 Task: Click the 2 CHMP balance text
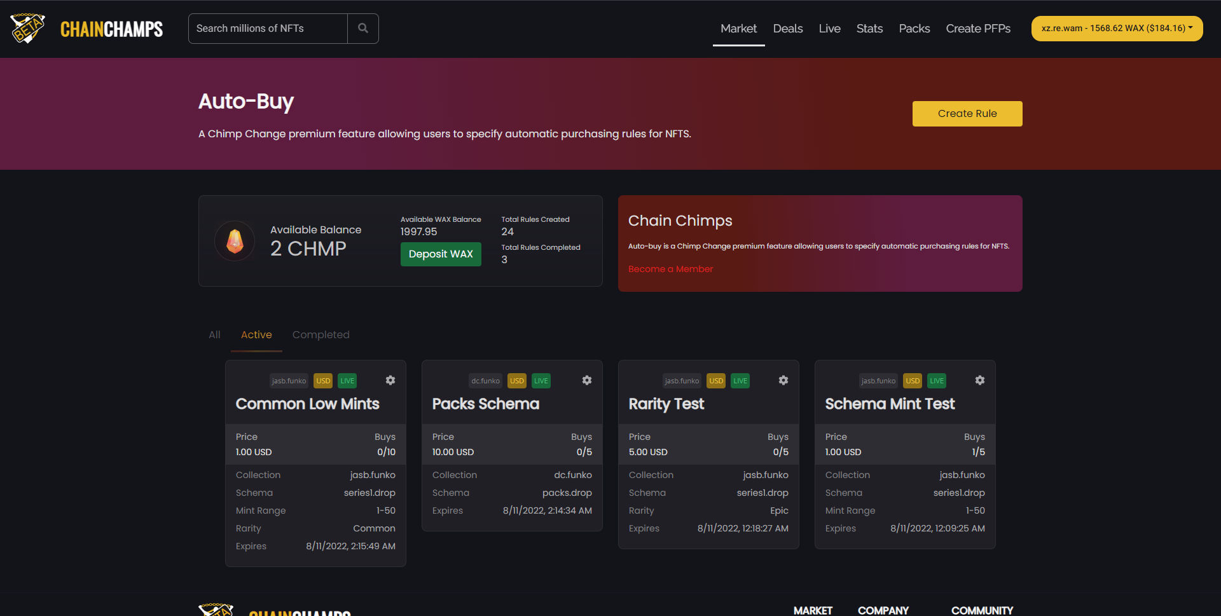click(x=308, y=249)
